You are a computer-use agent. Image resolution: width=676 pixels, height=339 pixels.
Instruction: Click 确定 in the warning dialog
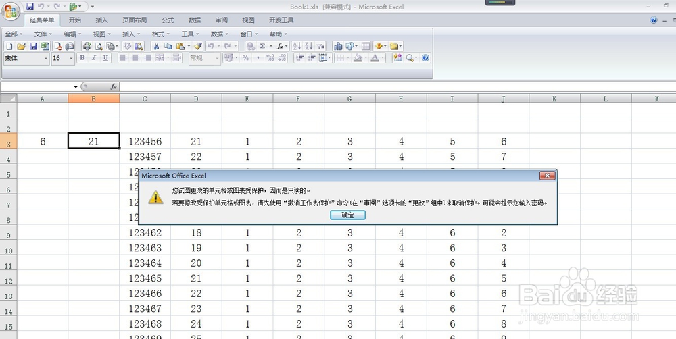point(347,215)
